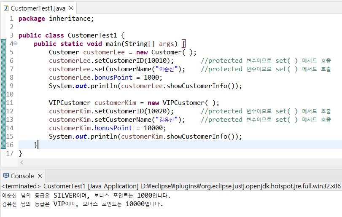Click 'setCustomerID(10020)' on line 12
Image resolution: width=342 pixels, height=217 pixels.
click(x=132, y=111)
